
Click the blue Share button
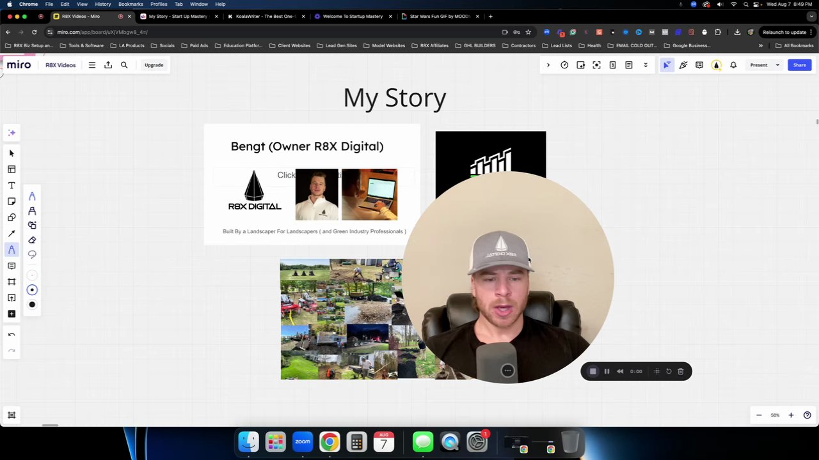coord(799,65)
